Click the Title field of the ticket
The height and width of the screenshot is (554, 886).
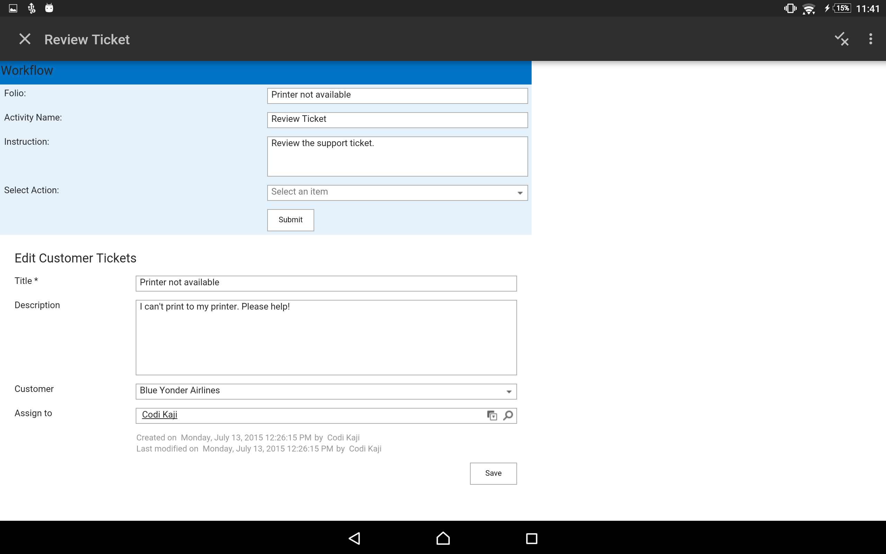click(x=326, y=283)
